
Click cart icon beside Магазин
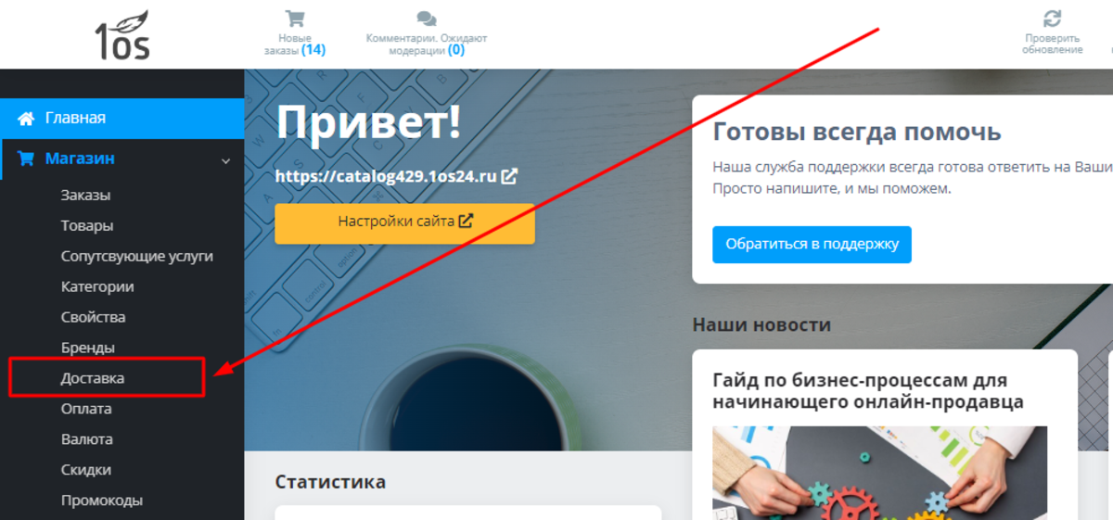click(26, 159)
